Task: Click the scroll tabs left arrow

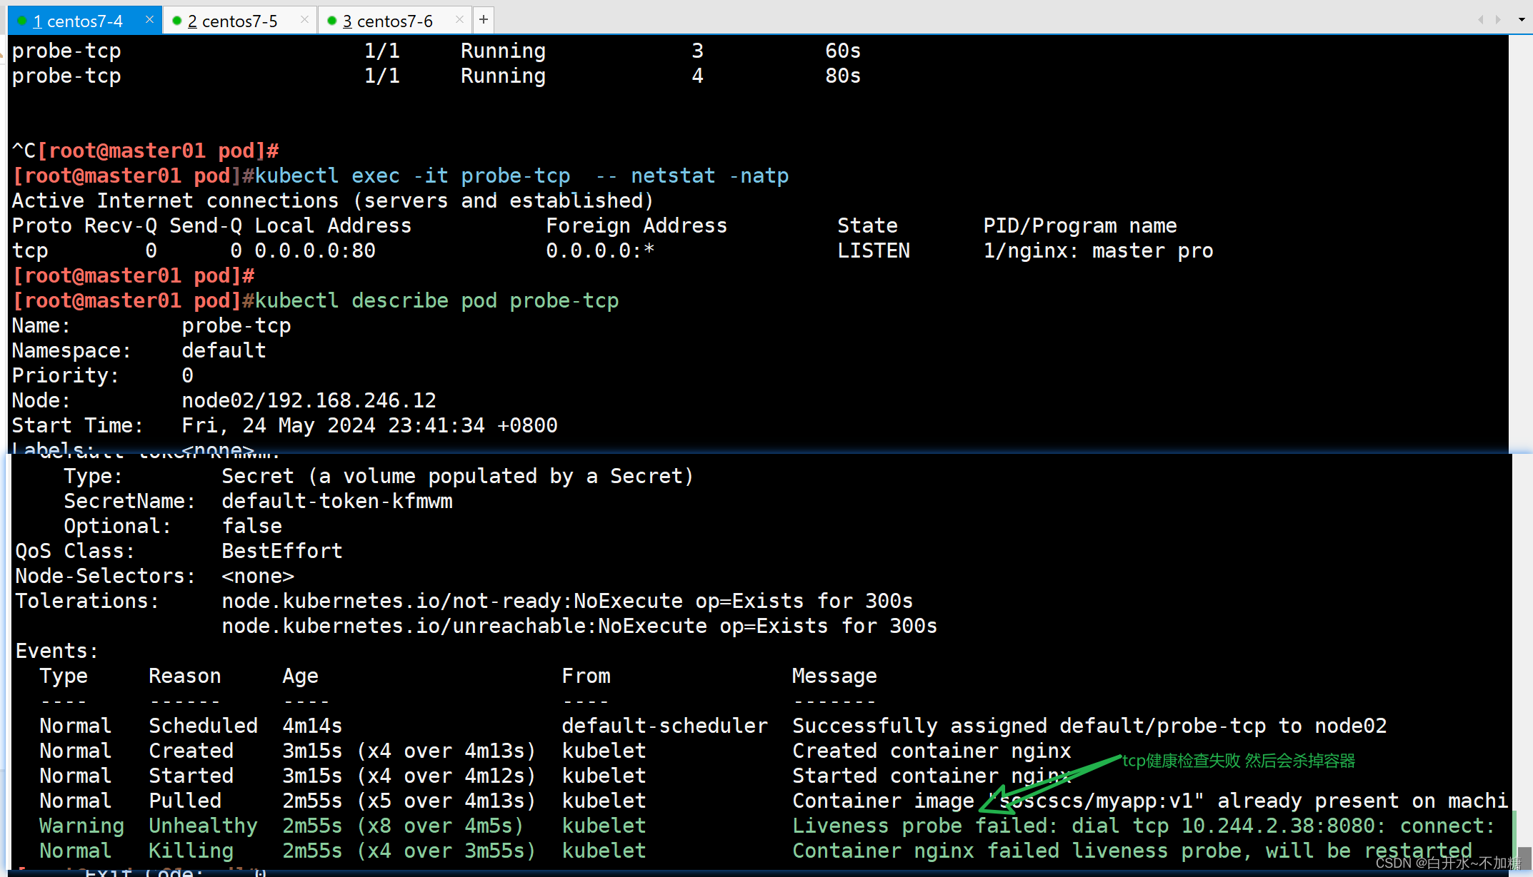Action: [1481, 20]
